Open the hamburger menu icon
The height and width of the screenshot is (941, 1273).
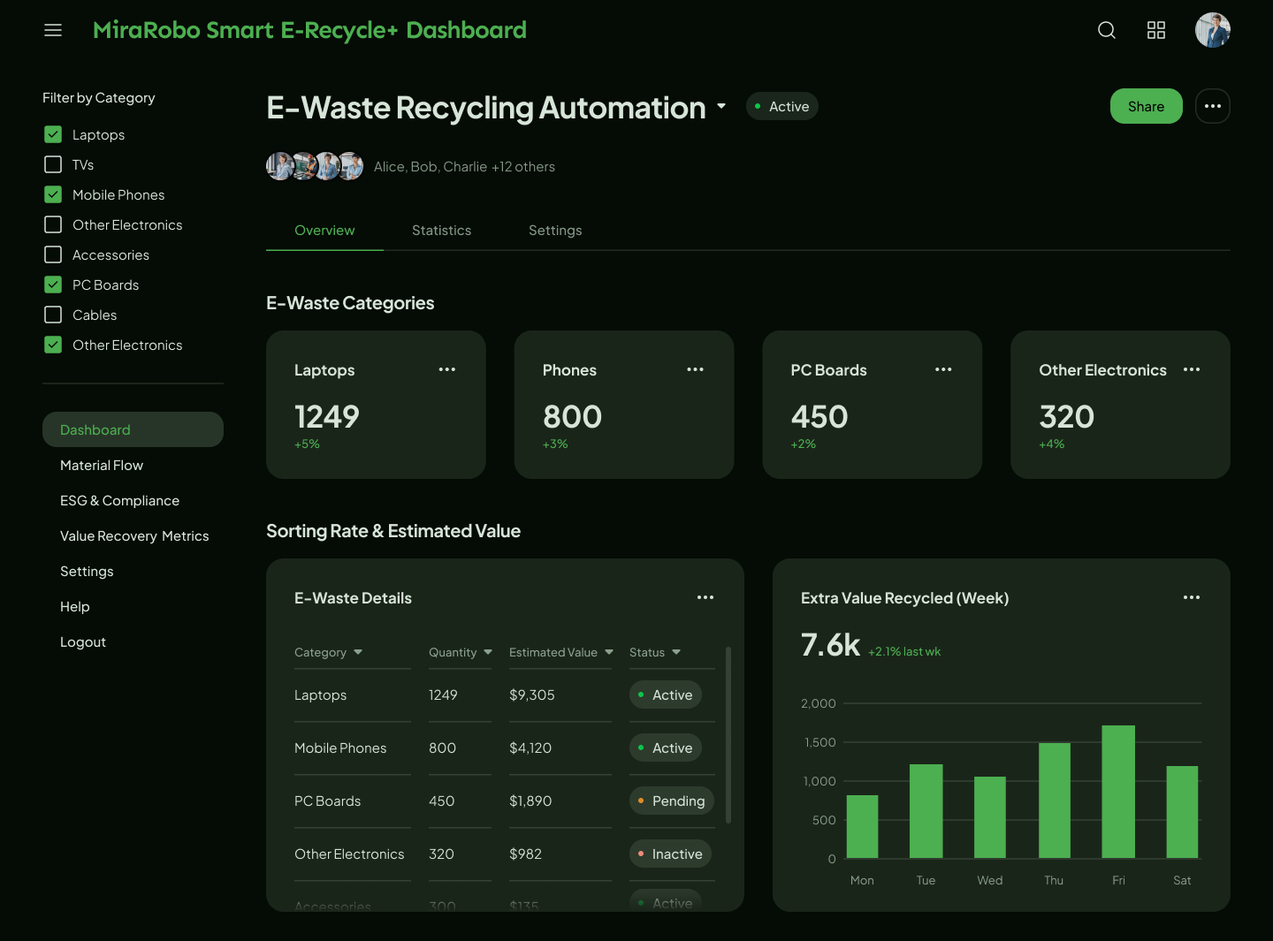[x=53, y=30]
